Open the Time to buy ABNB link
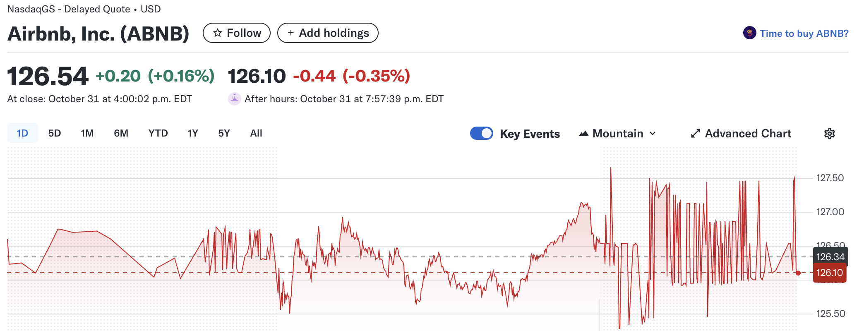This screenshot has height=331, width=864. [804, 34]
